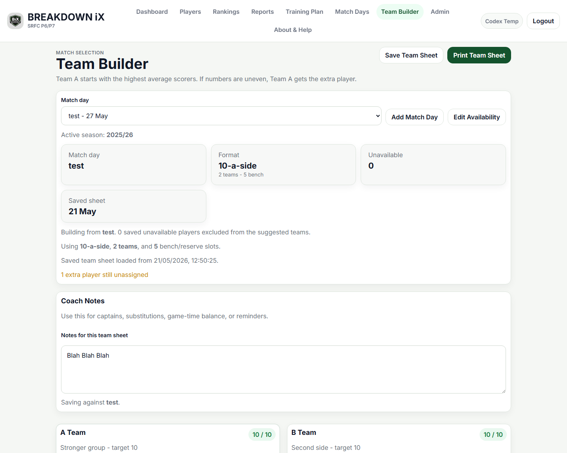Viewport: 567px width, 453px height.
Task: Open the Dashboard page
Action: pyautogui.click(x=152, y=12)
